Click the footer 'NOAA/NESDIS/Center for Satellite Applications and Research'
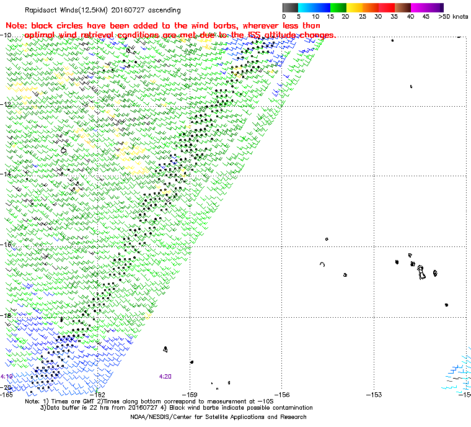Viewport: 471px width, 427px height. 218,417
